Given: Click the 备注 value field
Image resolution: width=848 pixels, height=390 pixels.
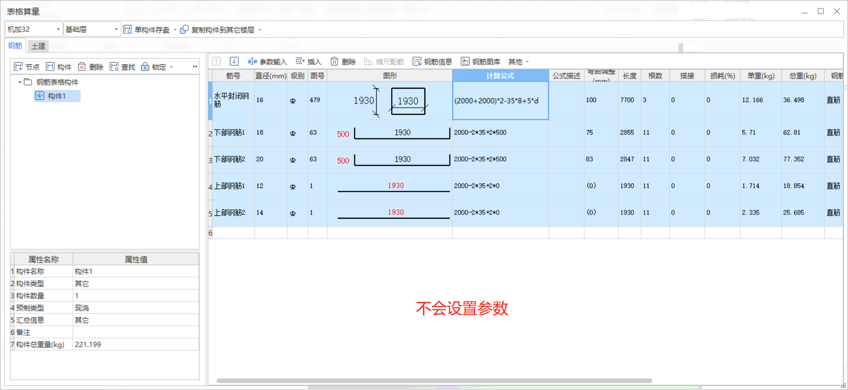Looking at the screenshot, I should [x=136, y=332].
